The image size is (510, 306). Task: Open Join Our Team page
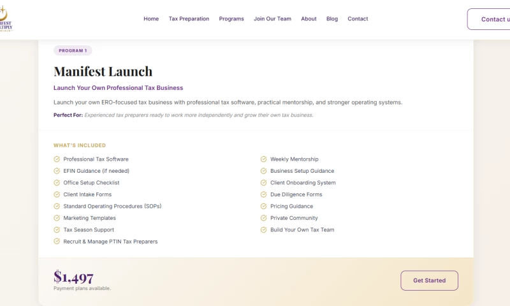tap(272, 19)
